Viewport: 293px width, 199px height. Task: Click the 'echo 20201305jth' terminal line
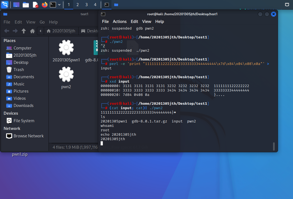pos(118,135)
